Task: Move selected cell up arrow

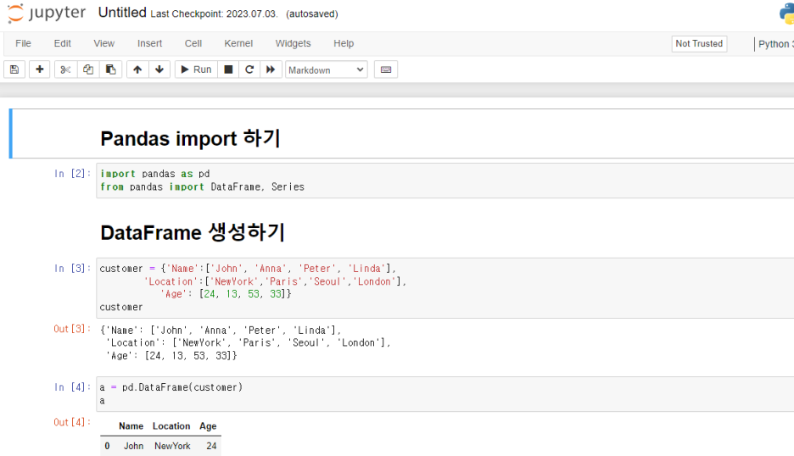Action: click(137, 70)
